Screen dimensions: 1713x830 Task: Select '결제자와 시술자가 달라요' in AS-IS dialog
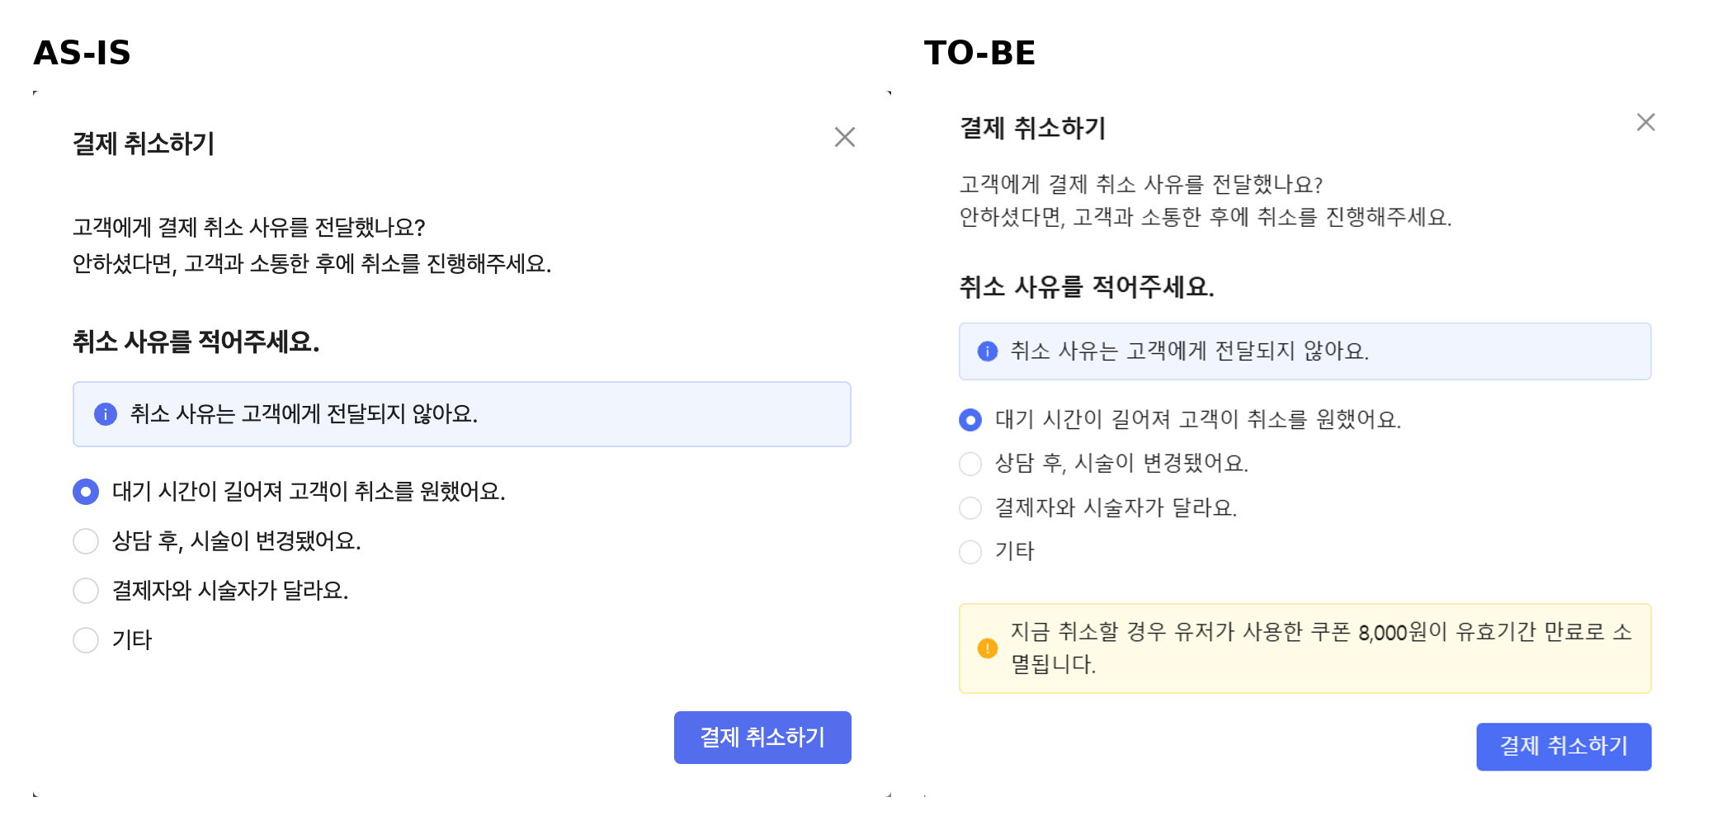click(86, 591)
